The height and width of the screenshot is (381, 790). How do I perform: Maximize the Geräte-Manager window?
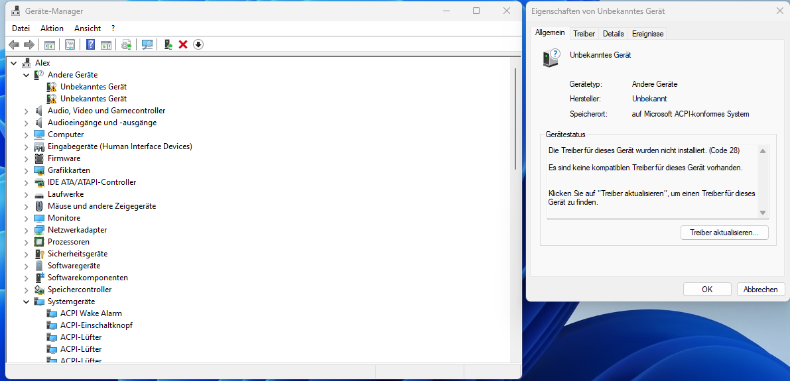tap(476, 11)
